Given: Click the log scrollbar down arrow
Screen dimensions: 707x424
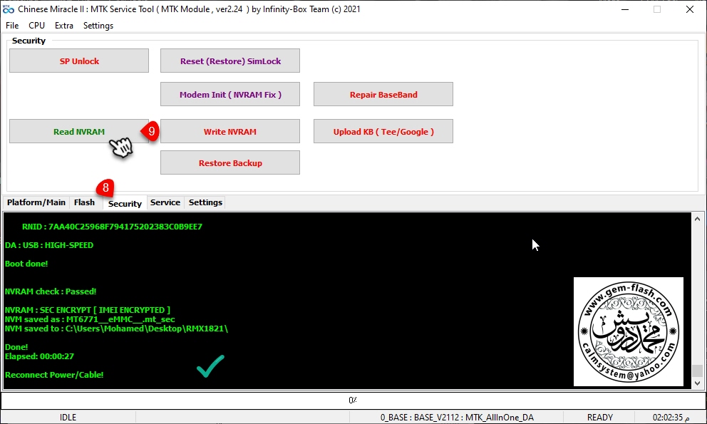Looking at the screenshot, I should coord(697,383).
